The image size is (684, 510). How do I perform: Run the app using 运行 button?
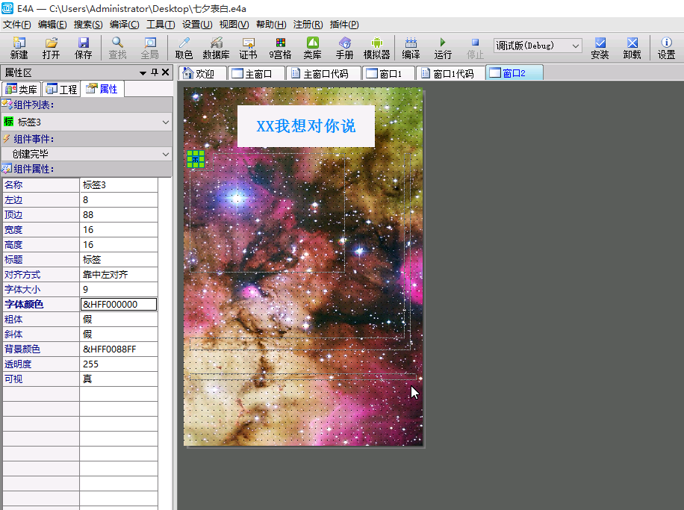[443, 48]
